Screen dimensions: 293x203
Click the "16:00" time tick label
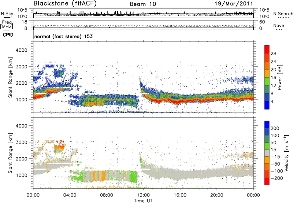tap(180, 195)
